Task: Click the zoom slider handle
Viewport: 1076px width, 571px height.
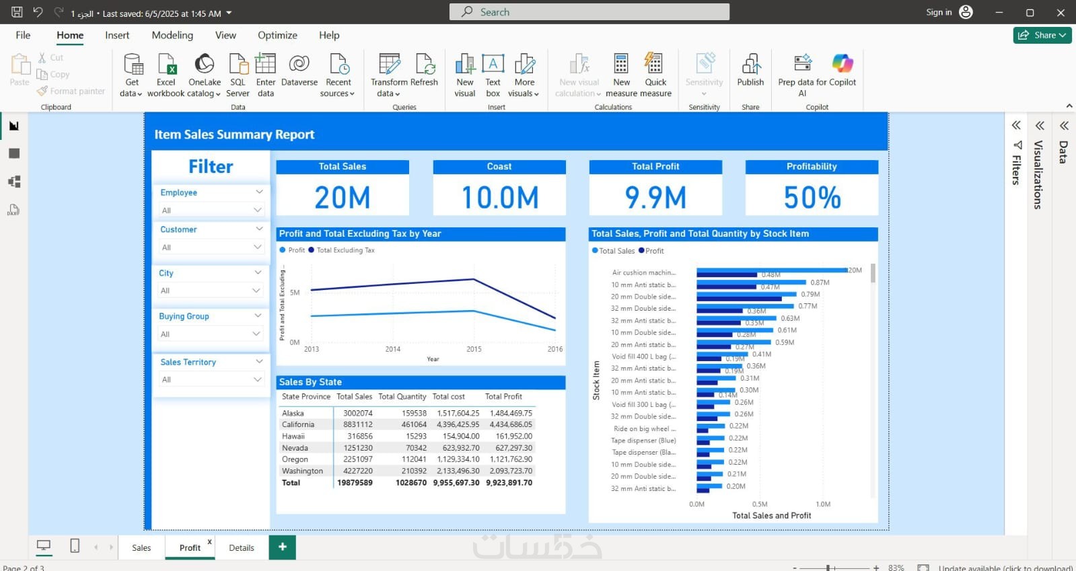Action: click(x=828, y=568)
